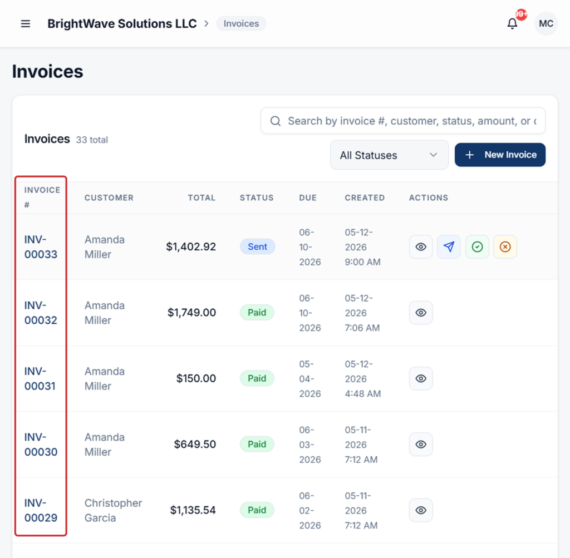Click created date 05-12-2026 9:00 AM
The width and height of the screenshot is (570, 558).
[x=363, y=247]
